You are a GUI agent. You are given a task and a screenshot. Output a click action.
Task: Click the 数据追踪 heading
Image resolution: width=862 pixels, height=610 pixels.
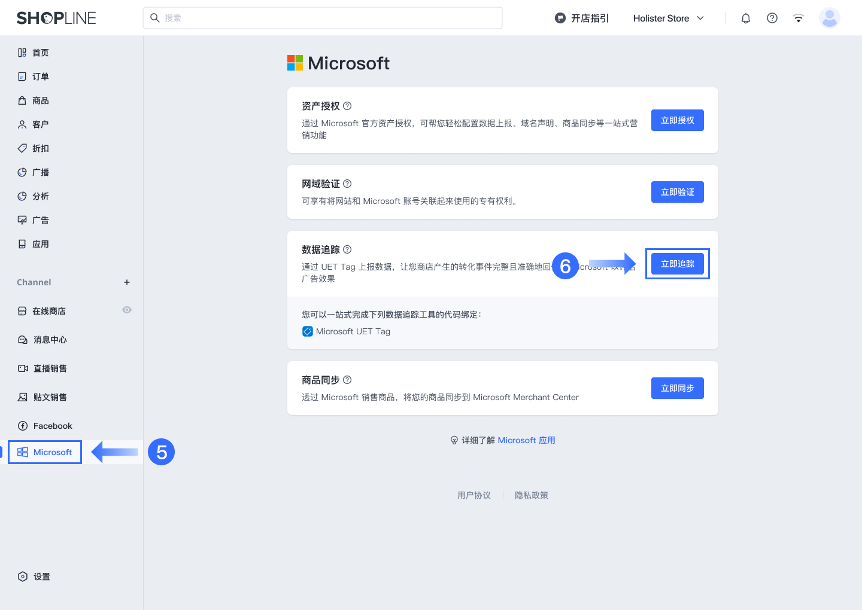tap(321, 249)
